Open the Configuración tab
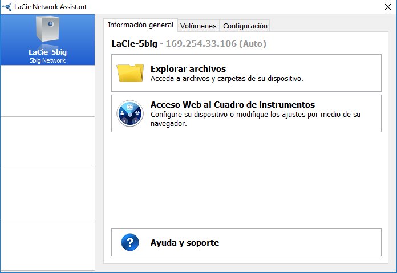 pyautogui.click(x=245, y=26)
